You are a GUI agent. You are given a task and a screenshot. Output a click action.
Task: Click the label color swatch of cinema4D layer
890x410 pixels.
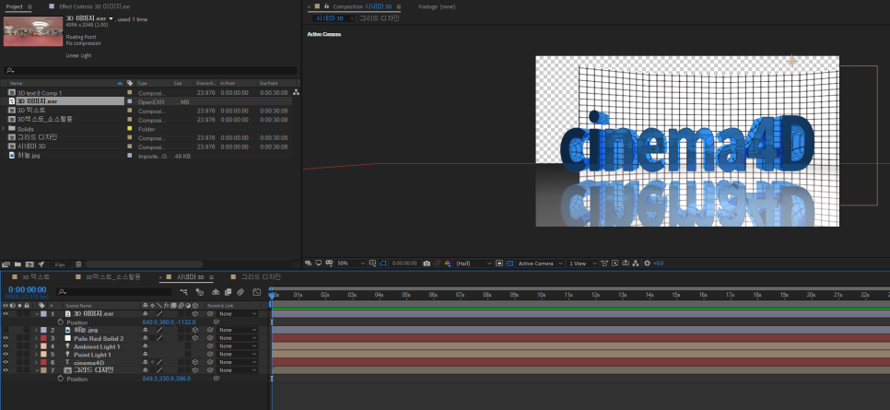[43, 362]
